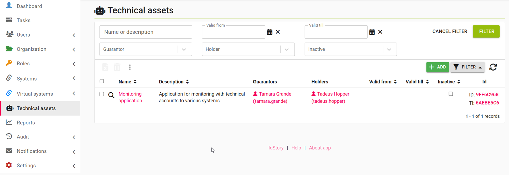
Task: Clear the Valid till date field
Action: pyautogui.click(x=380, y=32)
